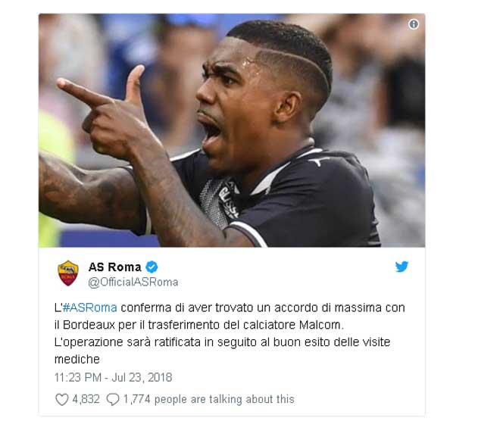This screenshot has height=440, width=500.
Task: Open the #ASRoma hashtag link
Action: (x=89, y=307)
